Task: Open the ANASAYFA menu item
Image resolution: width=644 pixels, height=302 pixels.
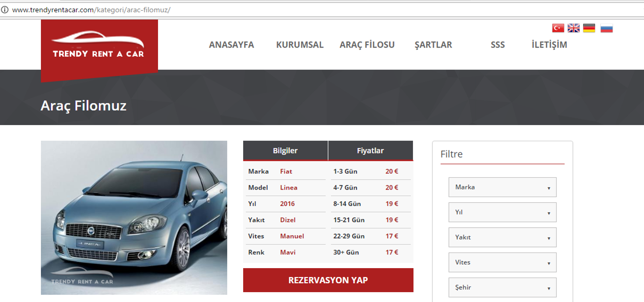Action: 231,45
